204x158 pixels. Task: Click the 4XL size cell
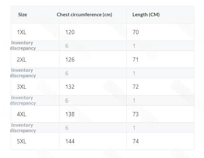coord(21,114)
